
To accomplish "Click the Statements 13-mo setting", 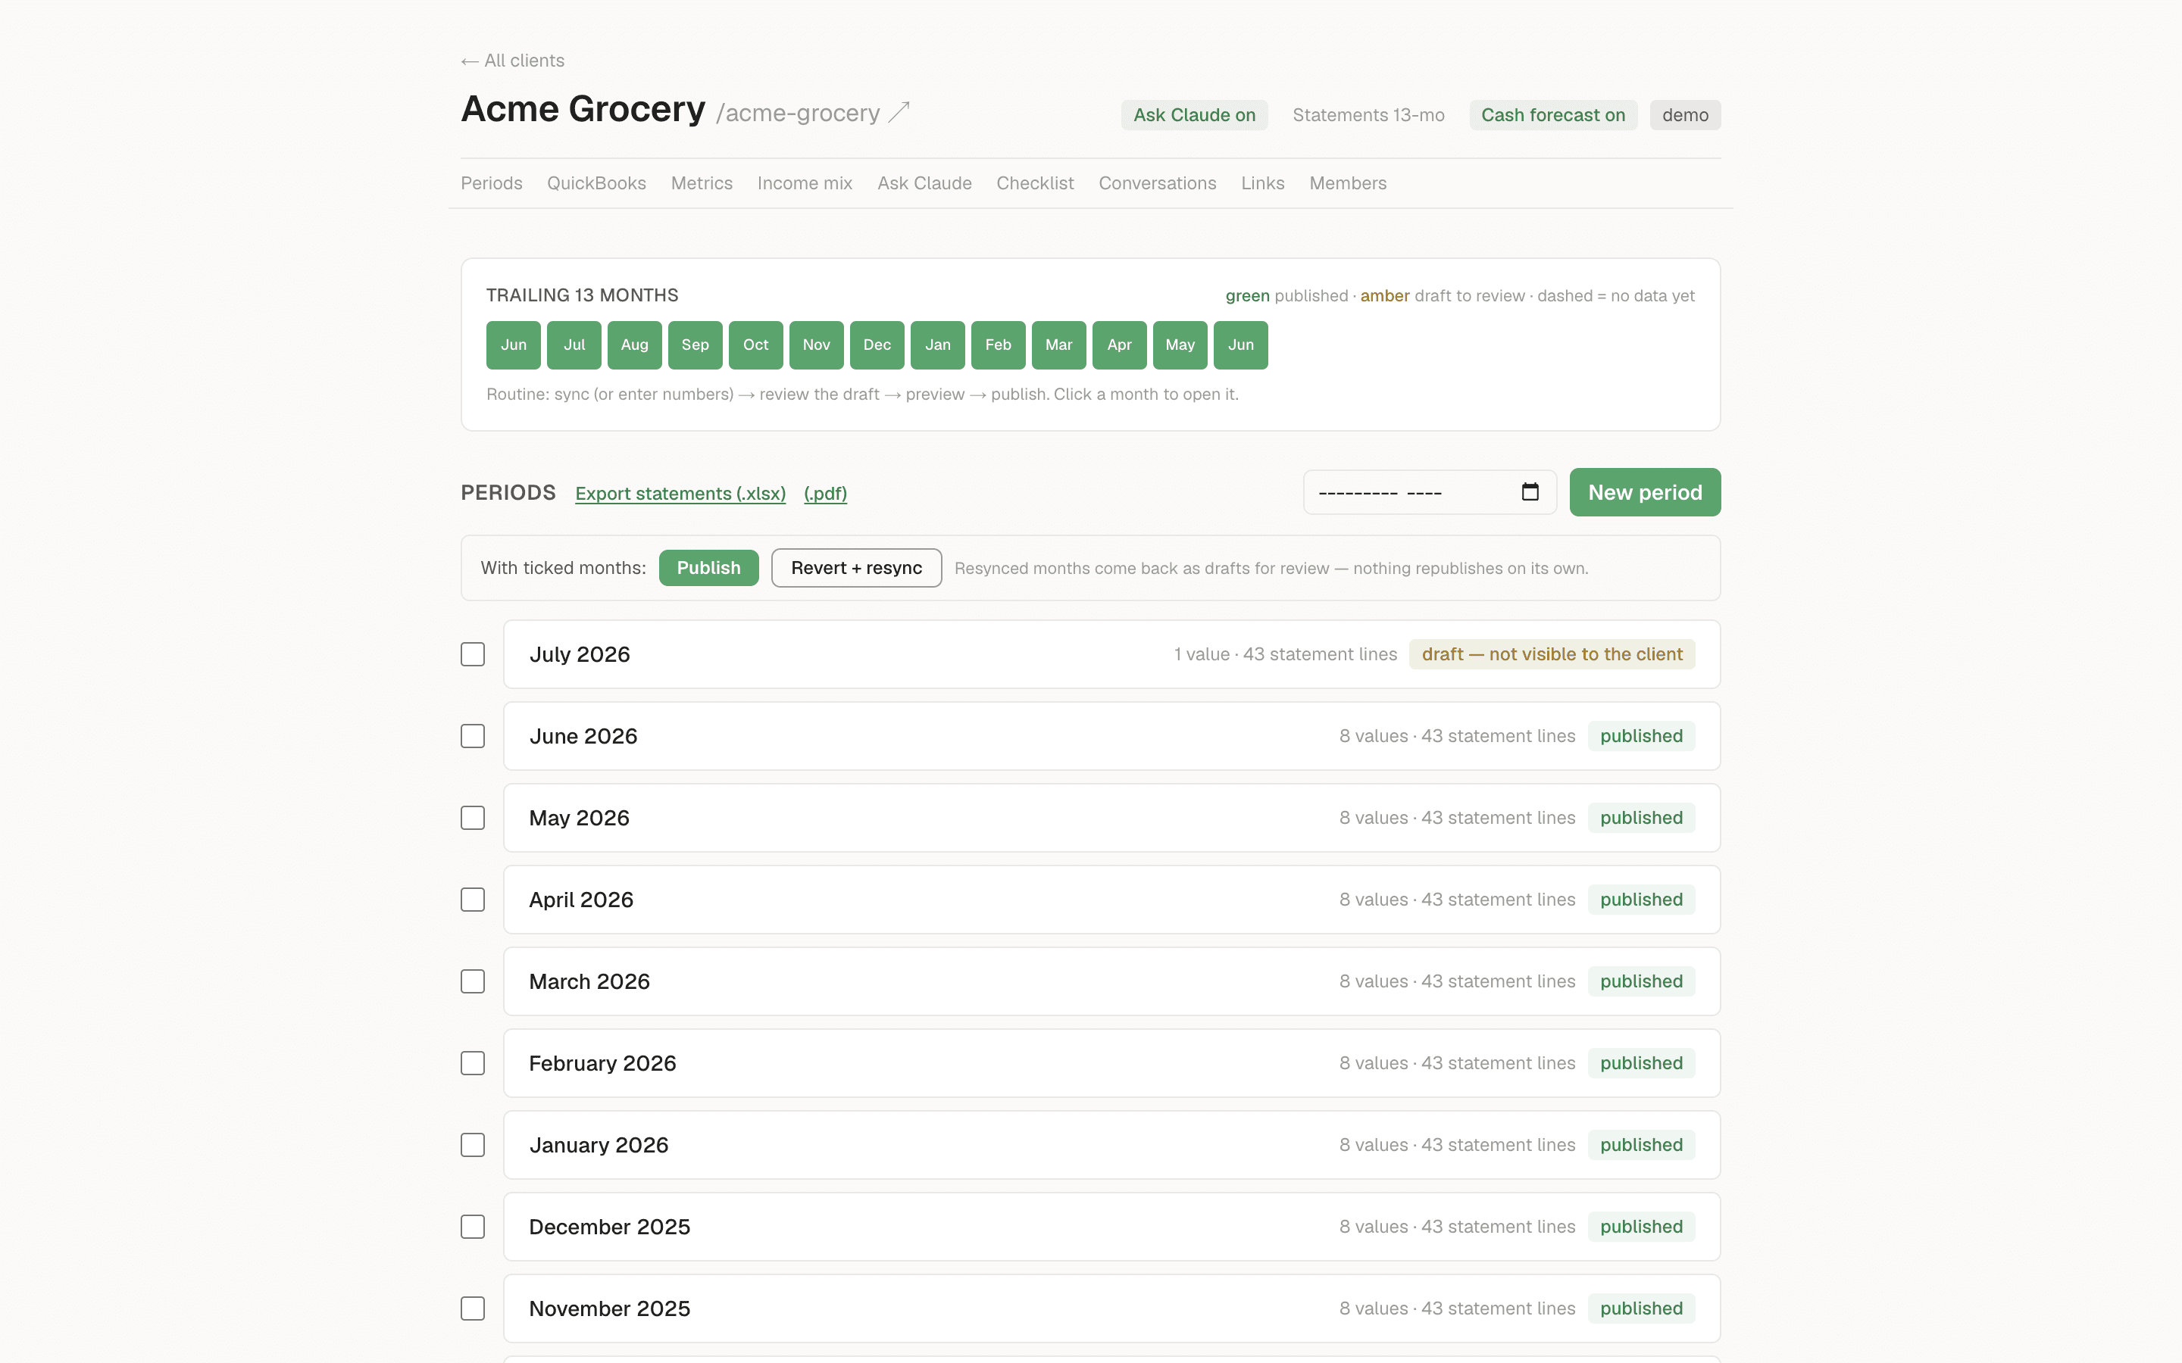I will pyautogui.click(x=1368, y=115).
